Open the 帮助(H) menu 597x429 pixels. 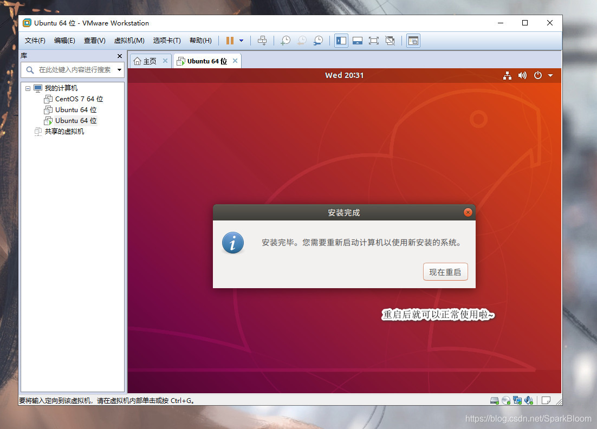click(x=200, y=41)
